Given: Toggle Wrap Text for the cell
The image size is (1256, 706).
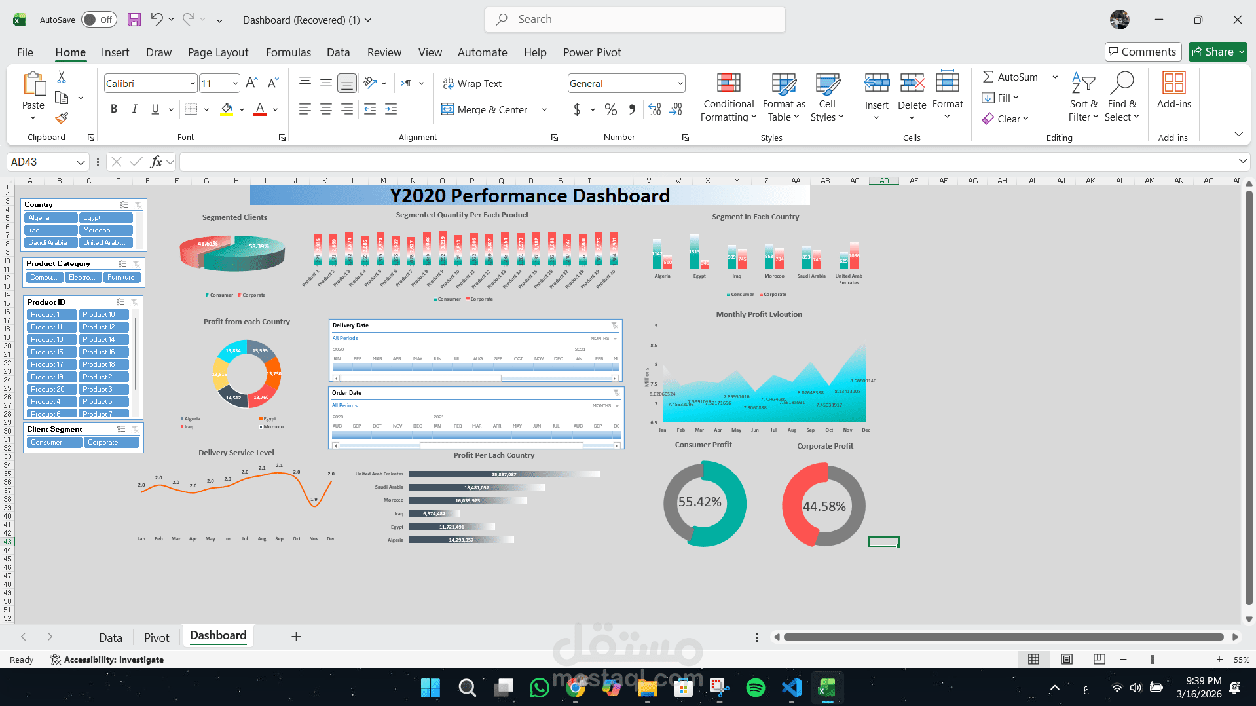Looking at the screenshot, I should pos(472,83).
